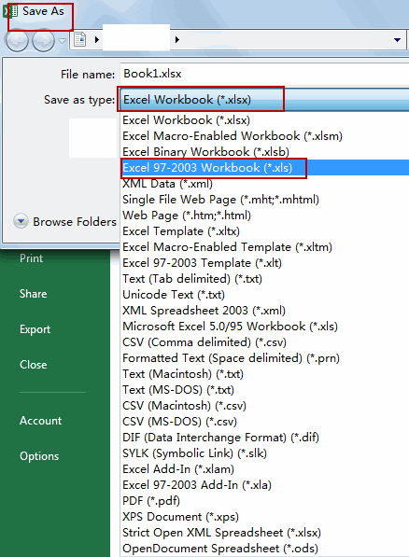Open the address bar history dropdown
409x557 pixels.
pos(398,40)
